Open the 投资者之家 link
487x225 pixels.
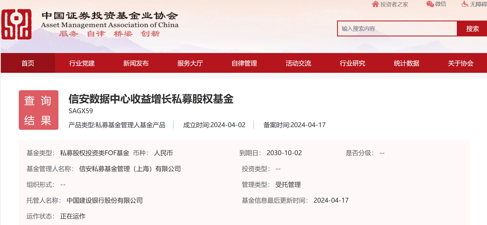coord(394,4)
